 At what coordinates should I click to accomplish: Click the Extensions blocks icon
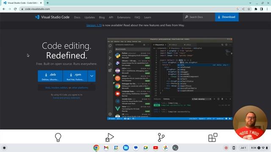[x=213, y=137]
